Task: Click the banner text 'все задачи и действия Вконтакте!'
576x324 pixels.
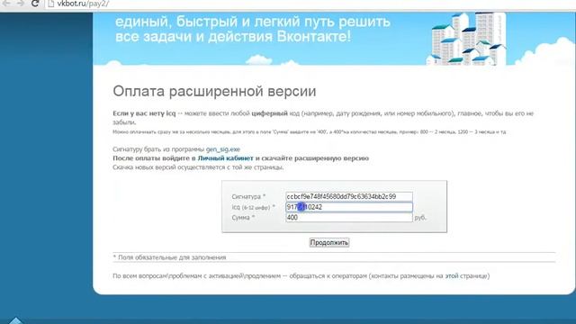Action: pyautogui.click(x=233, y=36)
